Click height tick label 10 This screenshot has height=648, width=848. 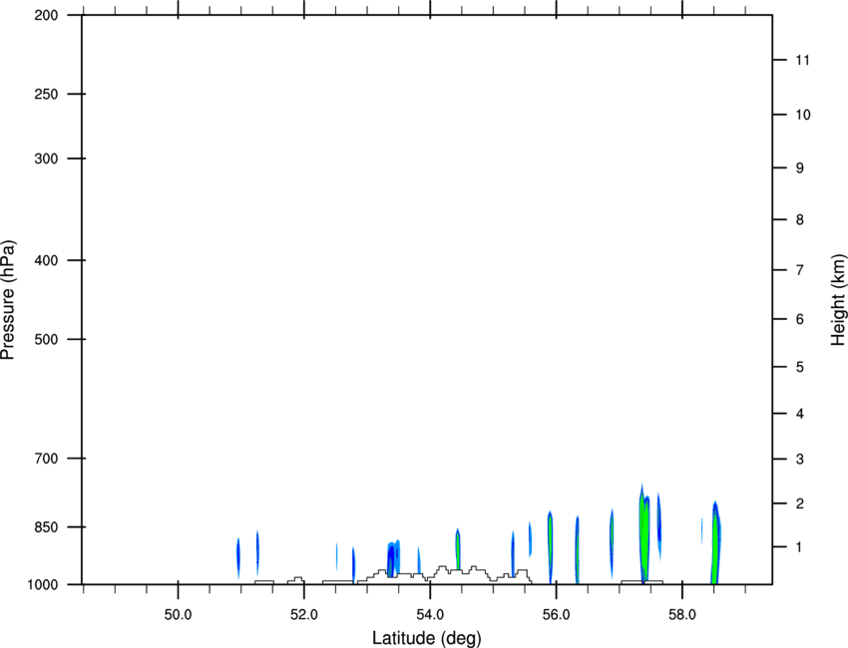click(802, 115)
